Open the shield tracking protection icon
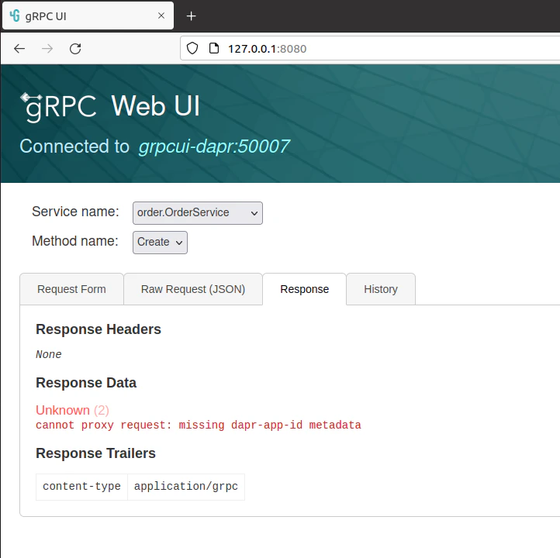The height and width of the screenshot is (558, 560). pyautogui.click(x=192, y=48)
